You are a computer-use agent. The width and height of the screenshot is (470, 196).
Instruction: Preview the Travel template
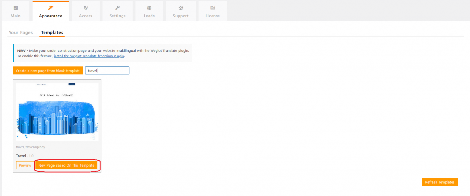pyautogui.click(x=25, y=165)
